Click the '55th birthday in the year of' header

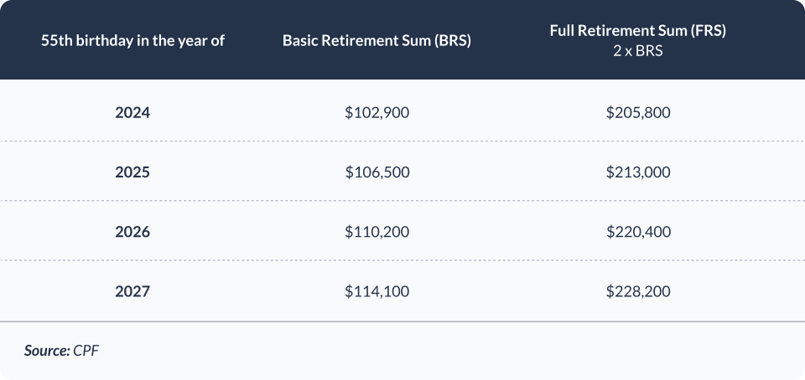click(132, 40)
